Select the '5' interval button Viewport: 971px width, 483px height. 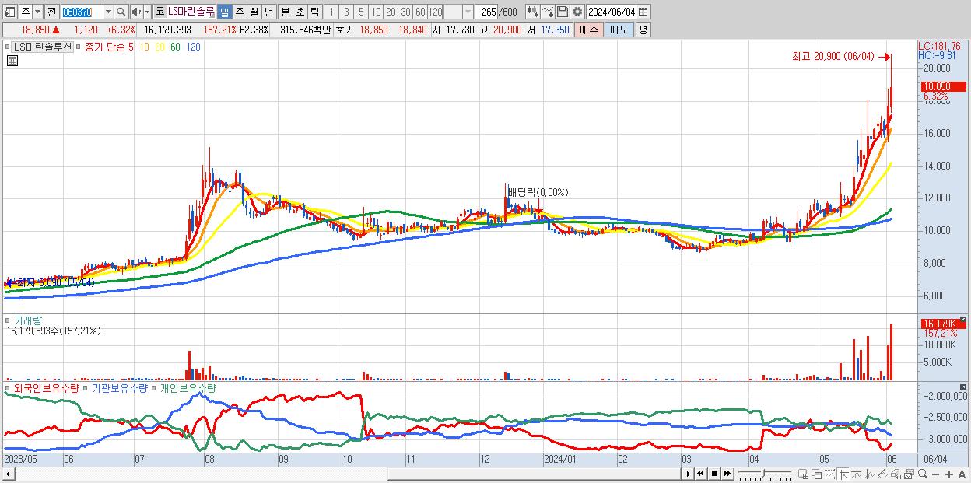361,12
